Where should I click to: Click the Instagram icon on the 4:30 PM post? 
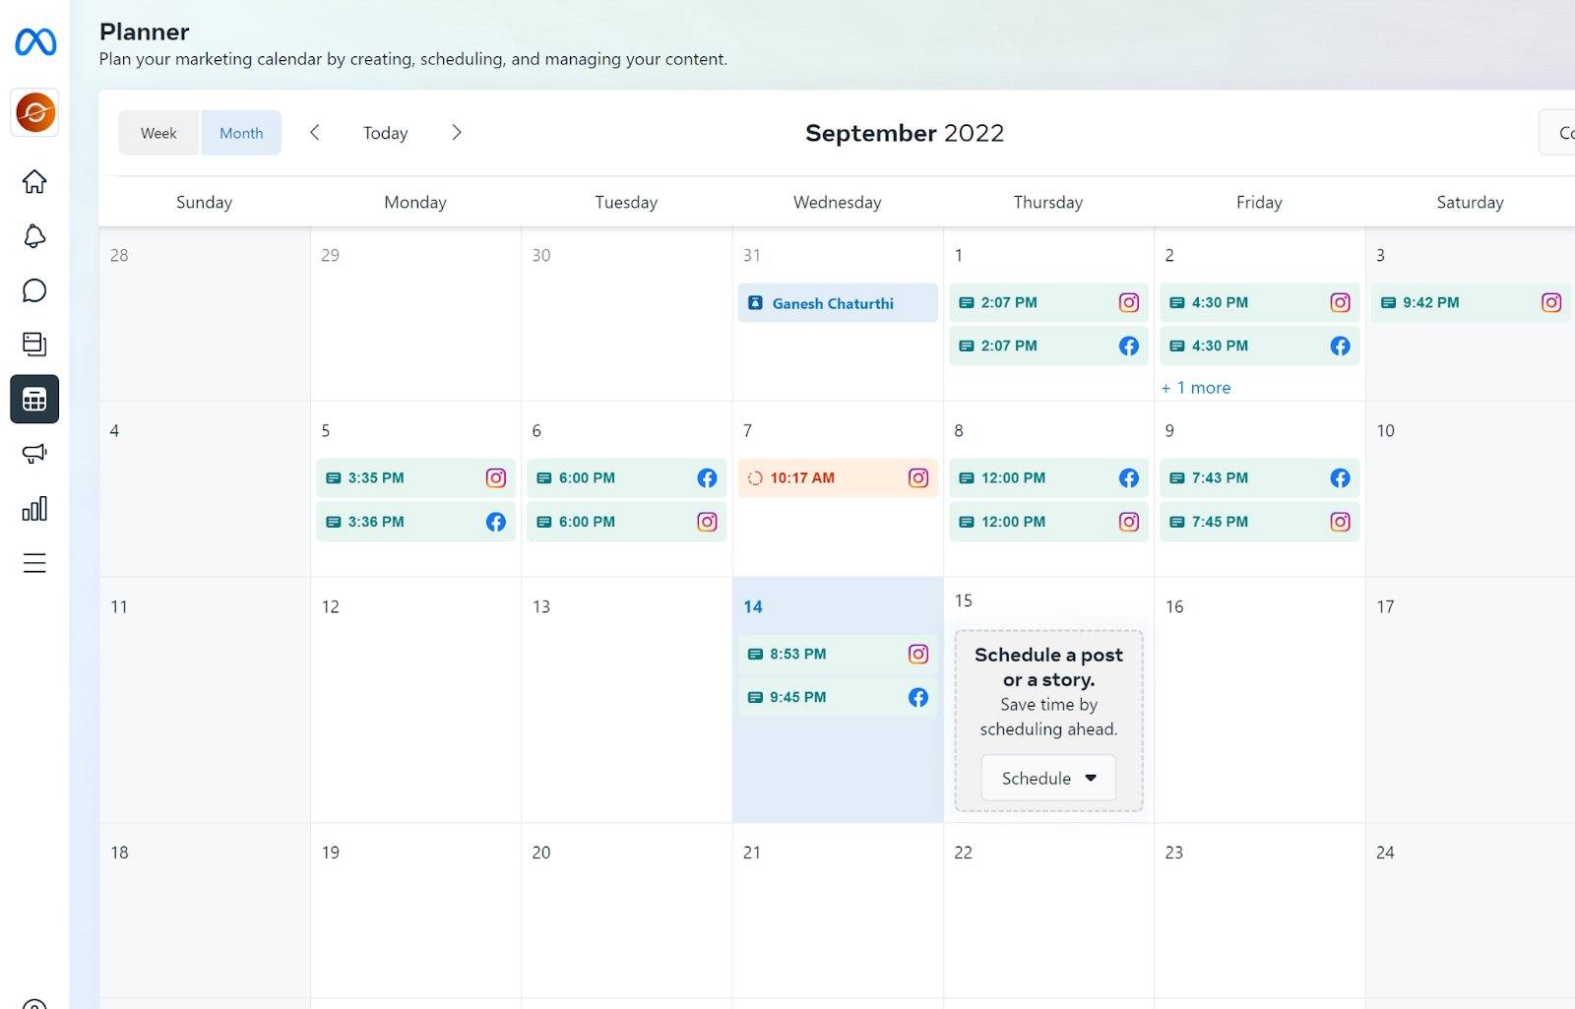[1340, 302]
